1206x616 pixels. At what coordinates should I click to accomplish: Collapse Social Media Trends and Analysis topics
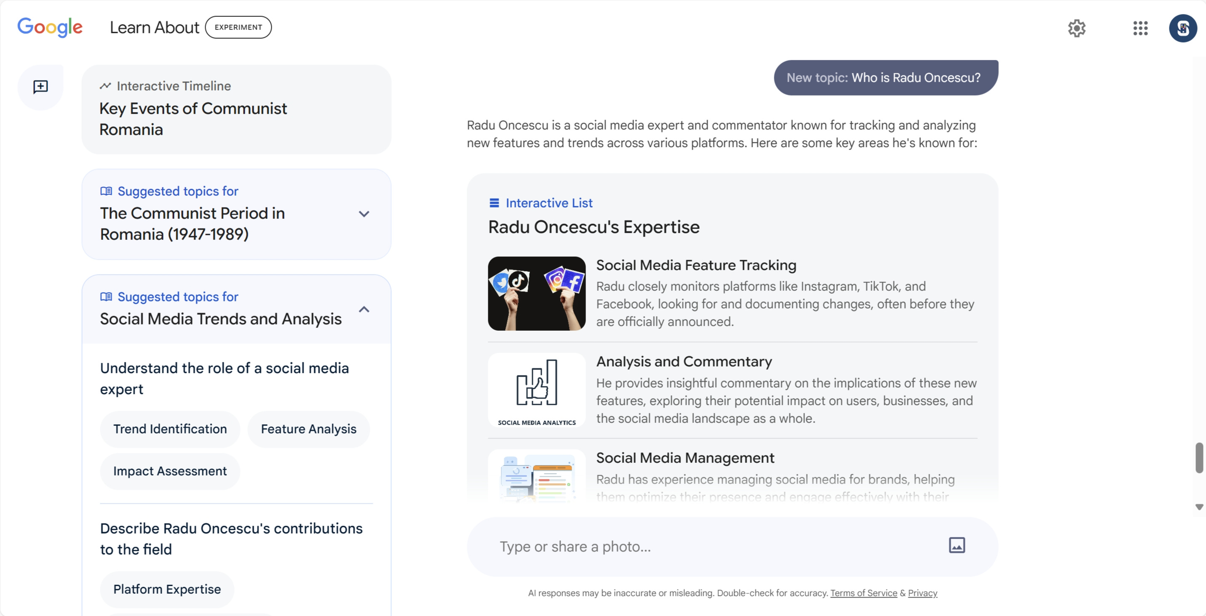click(364, 309)
